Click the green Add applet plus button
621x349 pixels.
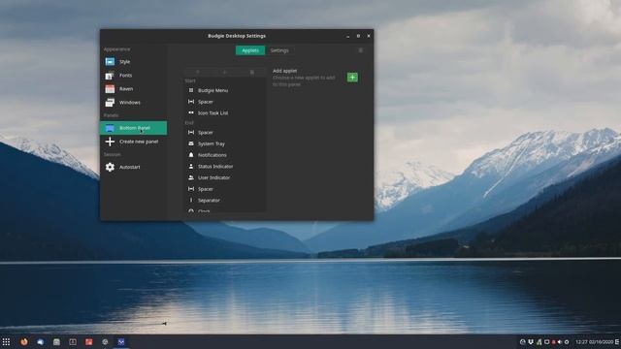click(x=352, y=78)
